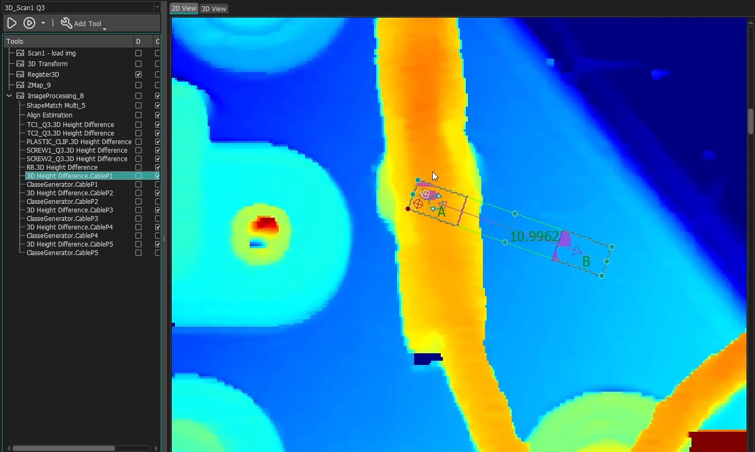Select the ImageProcessing_8 tool
Image resolution: width=755 pixels, height=452 pixels.
(55, 96)
